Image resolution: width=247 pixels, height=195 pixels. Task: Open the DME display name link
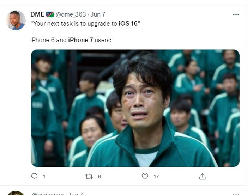point(37,14)
